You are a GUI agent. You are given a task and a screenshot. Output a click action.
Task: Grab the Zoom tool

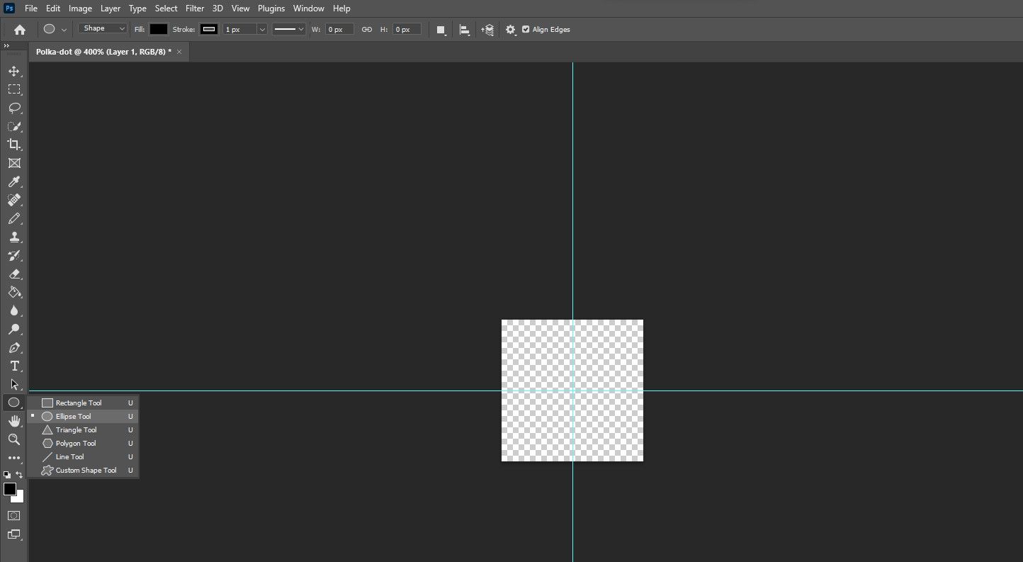pyautogui.click(x=14, y=439)
